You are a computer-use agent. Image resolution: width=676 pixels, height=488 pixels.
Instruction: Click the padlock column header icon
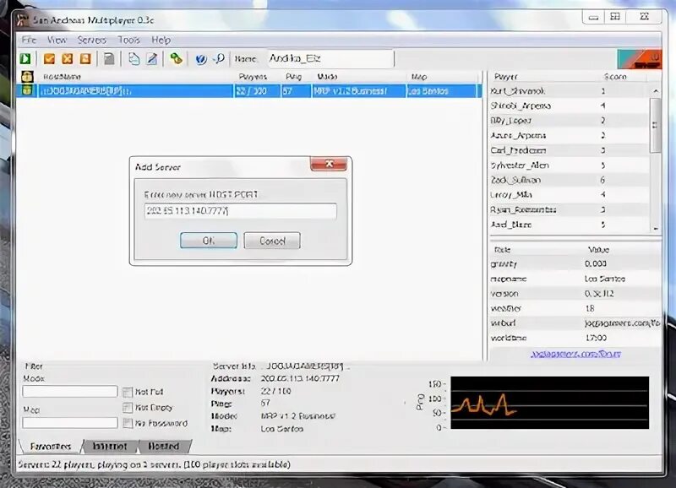(27, 77)
